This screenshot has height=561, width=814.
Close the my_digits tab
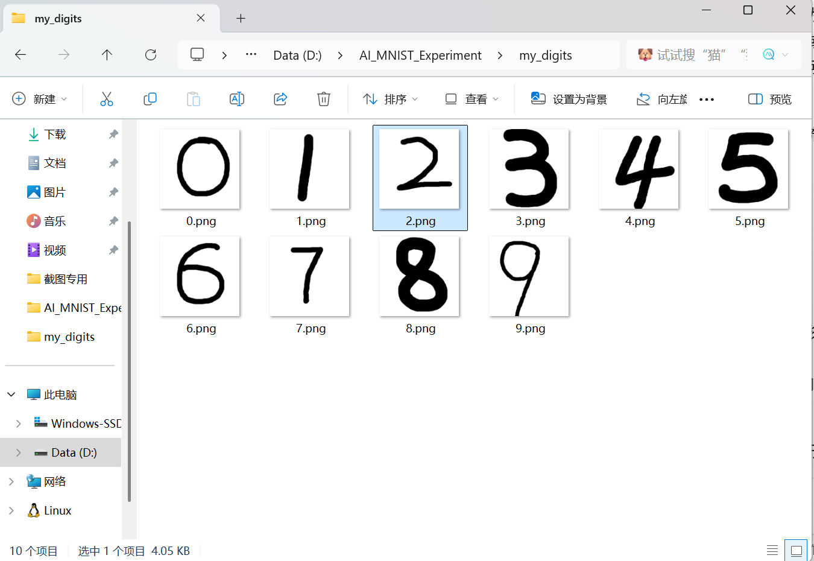201,18
